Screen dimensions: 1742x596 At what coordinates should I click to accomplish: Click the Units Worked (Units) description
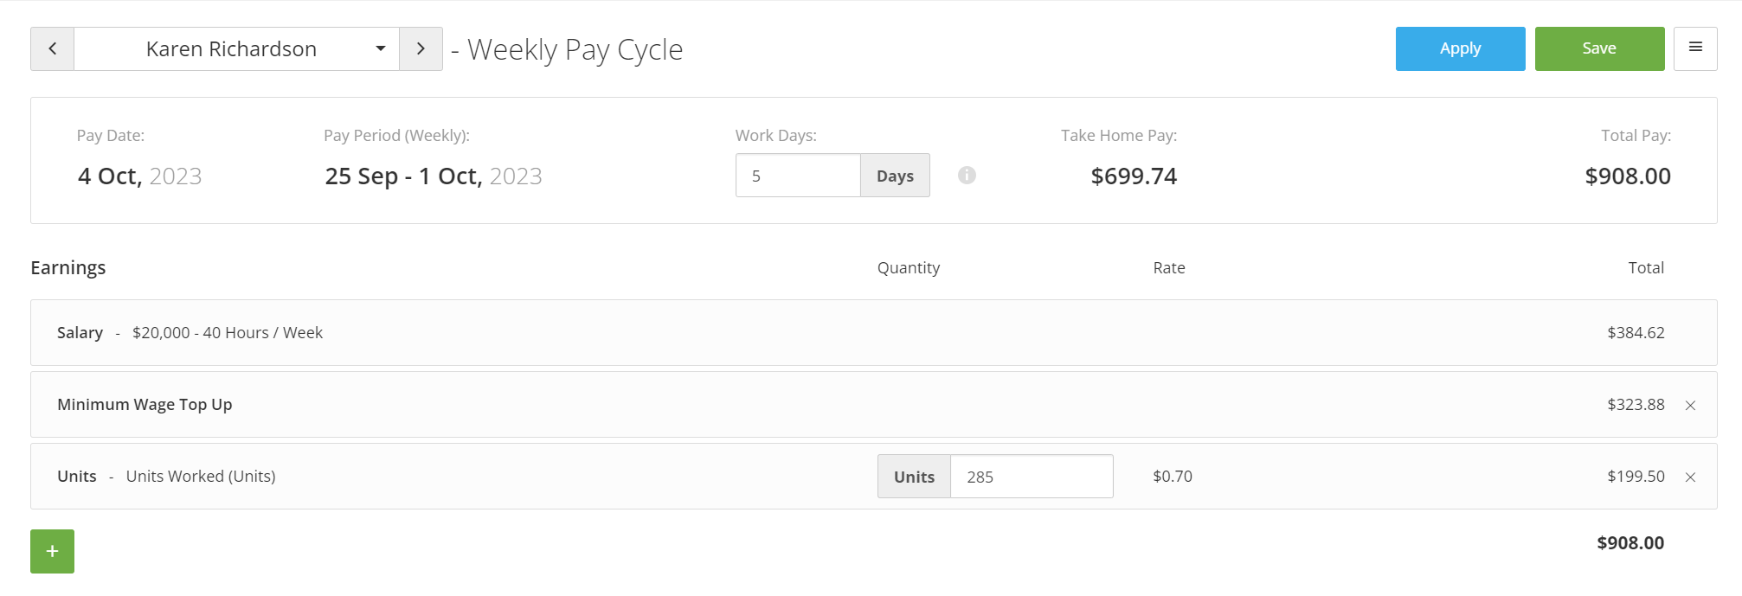[x=201, y=477]
